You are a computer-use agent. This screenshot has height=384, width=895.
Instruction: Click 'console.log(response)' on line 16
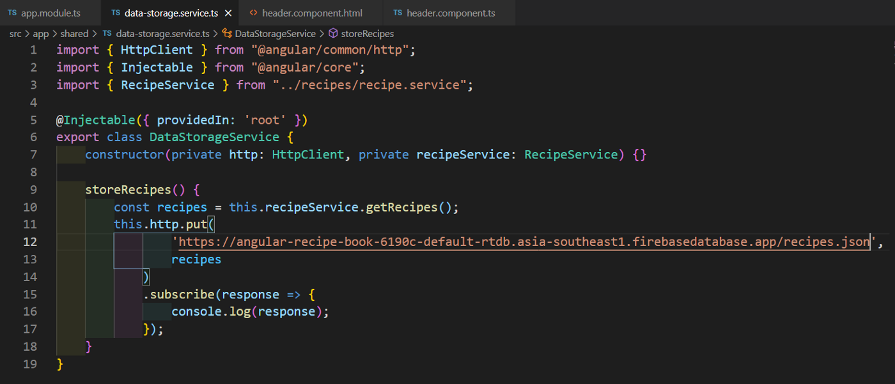pos(246,312)
